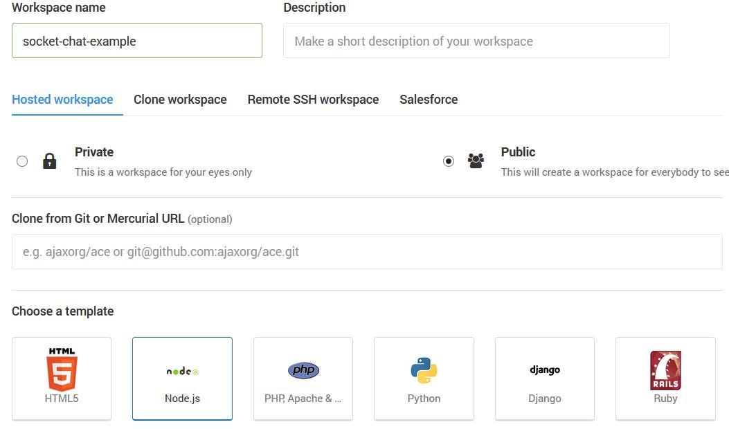Click the PHP elephant icon

pos(303,369)
